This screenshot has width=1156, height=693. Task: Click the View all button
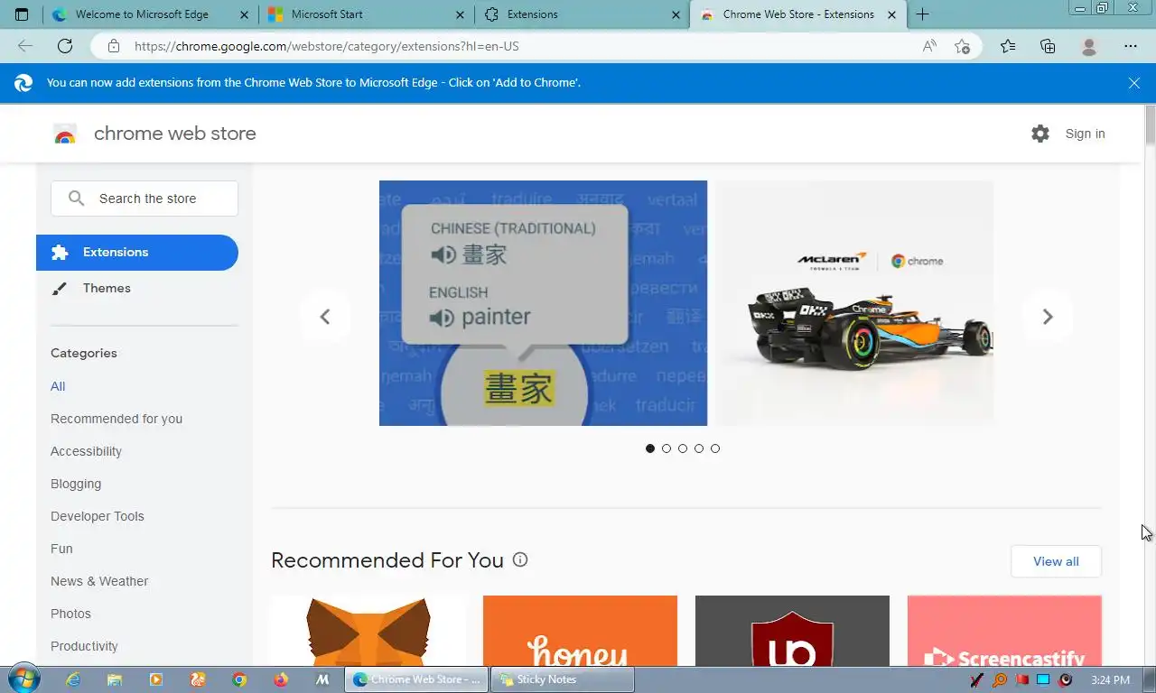coord(1056,561)
